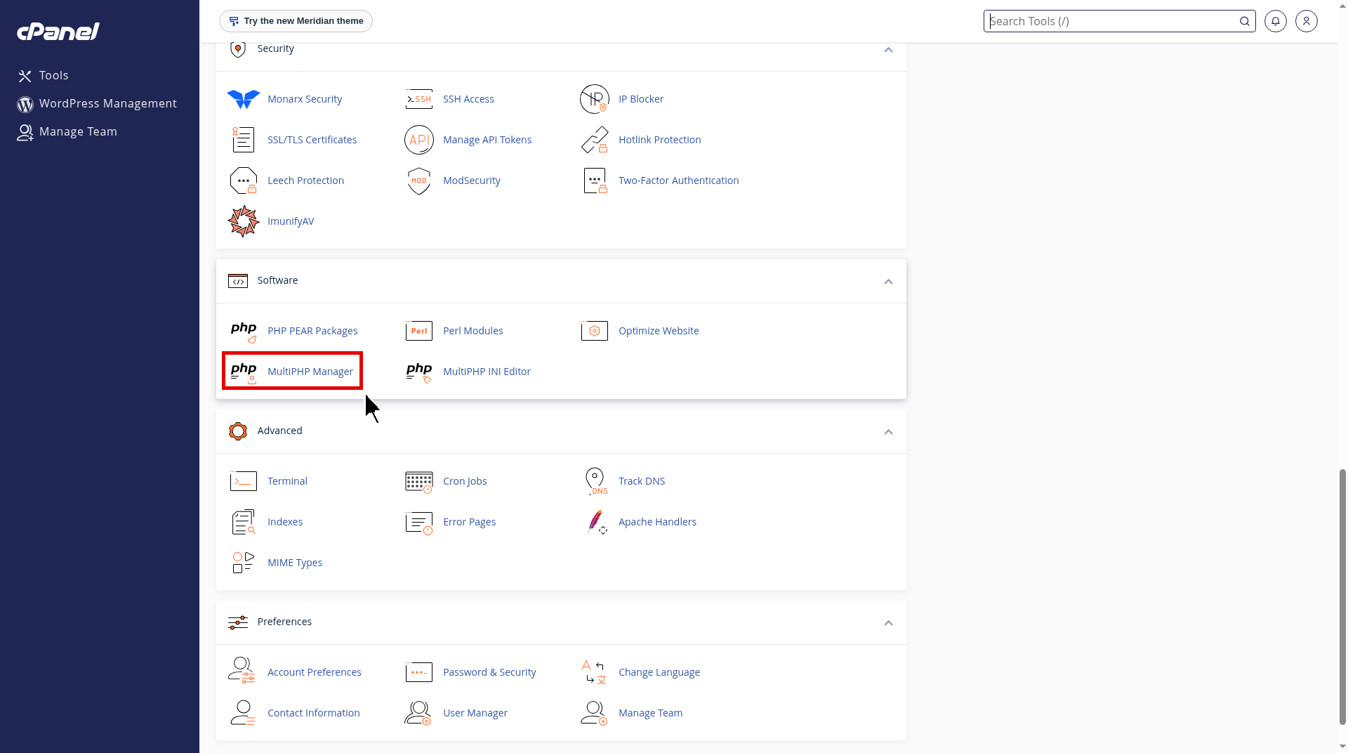This screenshot has height=753, width=1348.
Task: Click Apache Handlers feather icon
Action: [x=596, y=522]
